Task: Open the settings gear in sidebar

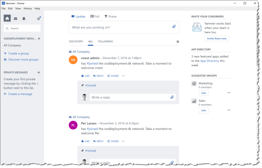Action: [x=39, y=19]
